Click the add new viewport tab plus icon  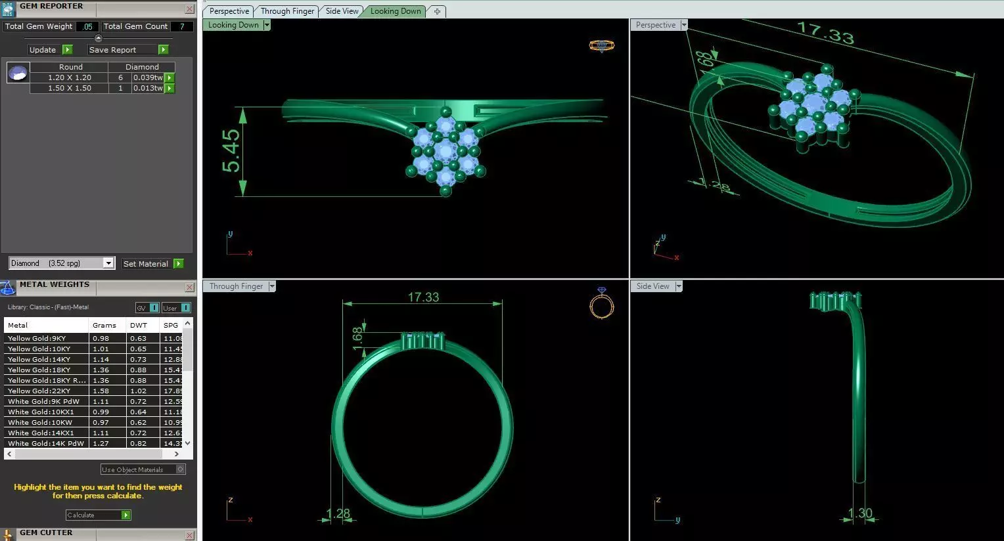coord(437,11)
